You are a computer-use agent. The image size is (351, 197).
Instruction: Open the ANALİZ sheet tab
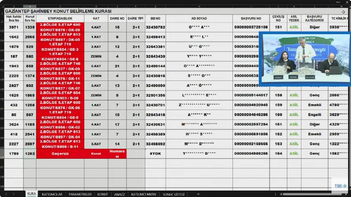pyautogui.click(x=120, y=194)
